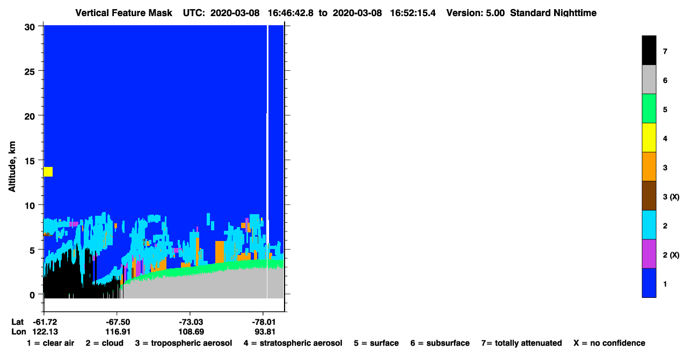The image size is (698, 358).
Task: Click the longitude value 108.69
Action: pyautogui.click(x=190, y=332)
